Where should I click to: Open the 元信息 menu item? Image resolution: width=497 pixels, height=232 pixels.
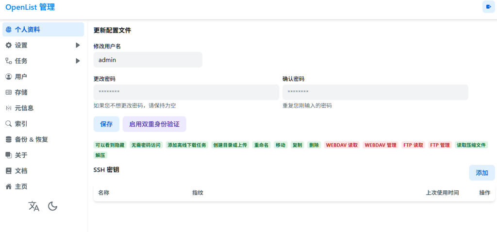tap(43, 108)
